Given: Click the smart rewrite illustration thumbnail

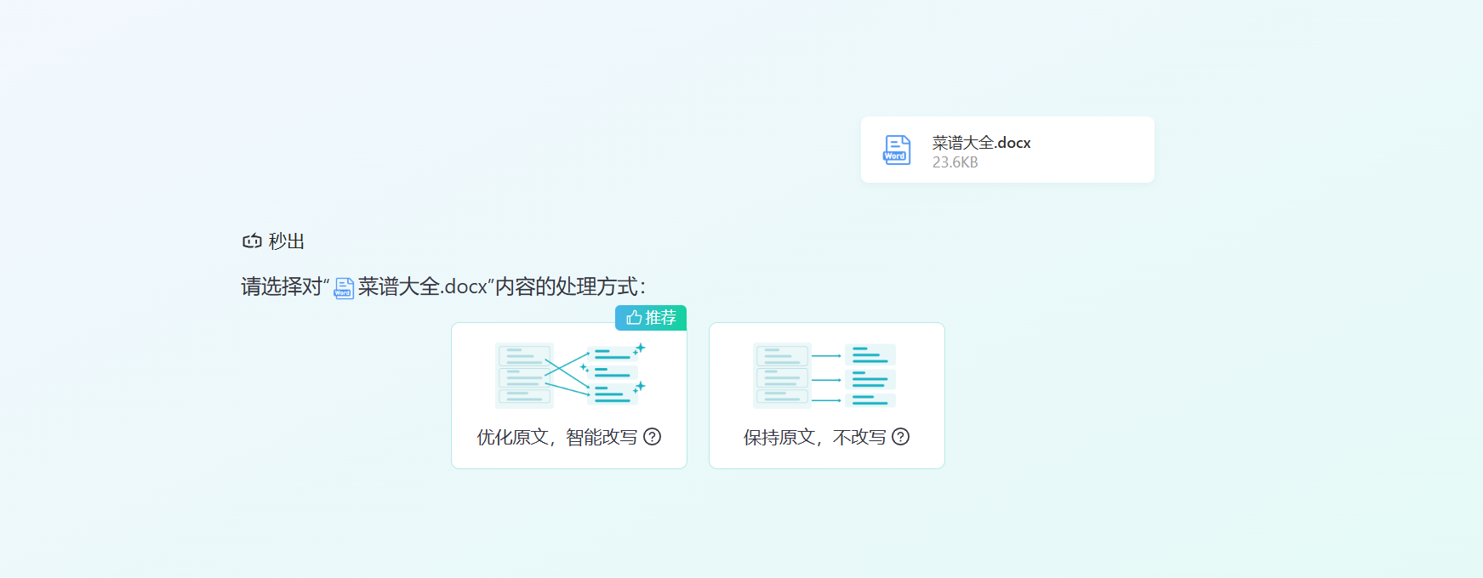Looking at the screenshot, I should click(x=570, y=375).
